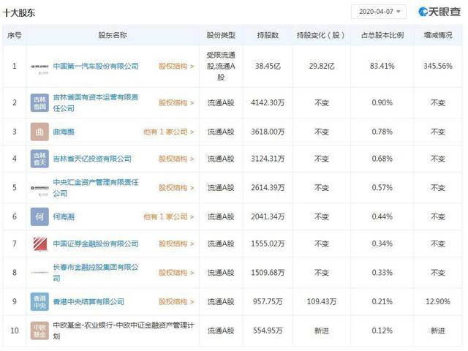Select the 3618.00万 holding cell
The image size is (468, 351).
click(x=268, y=132)
